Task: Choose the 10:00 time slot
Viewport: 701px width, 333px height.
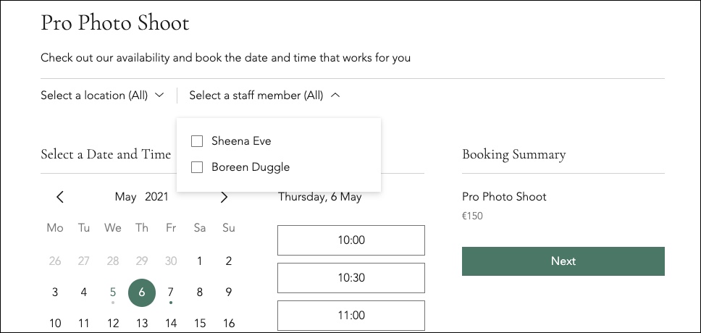Action: [351, 240]
